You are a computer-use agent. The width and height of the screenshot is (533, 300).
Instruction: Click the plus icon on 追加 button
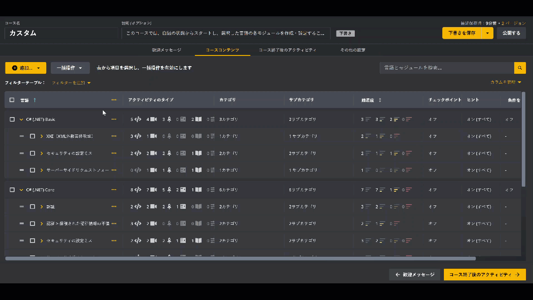tap(15, 68)
